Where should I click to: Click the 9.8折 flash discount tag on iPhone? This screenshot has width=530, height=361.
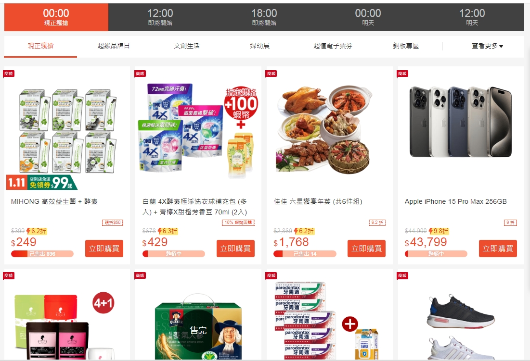pyautogui.click(x=439, y=231)
